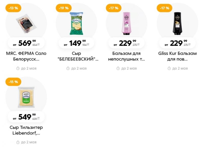This screenshot has height=147, width=205.
Task: Click the -19 % discount badge
Action: (64, 8)
